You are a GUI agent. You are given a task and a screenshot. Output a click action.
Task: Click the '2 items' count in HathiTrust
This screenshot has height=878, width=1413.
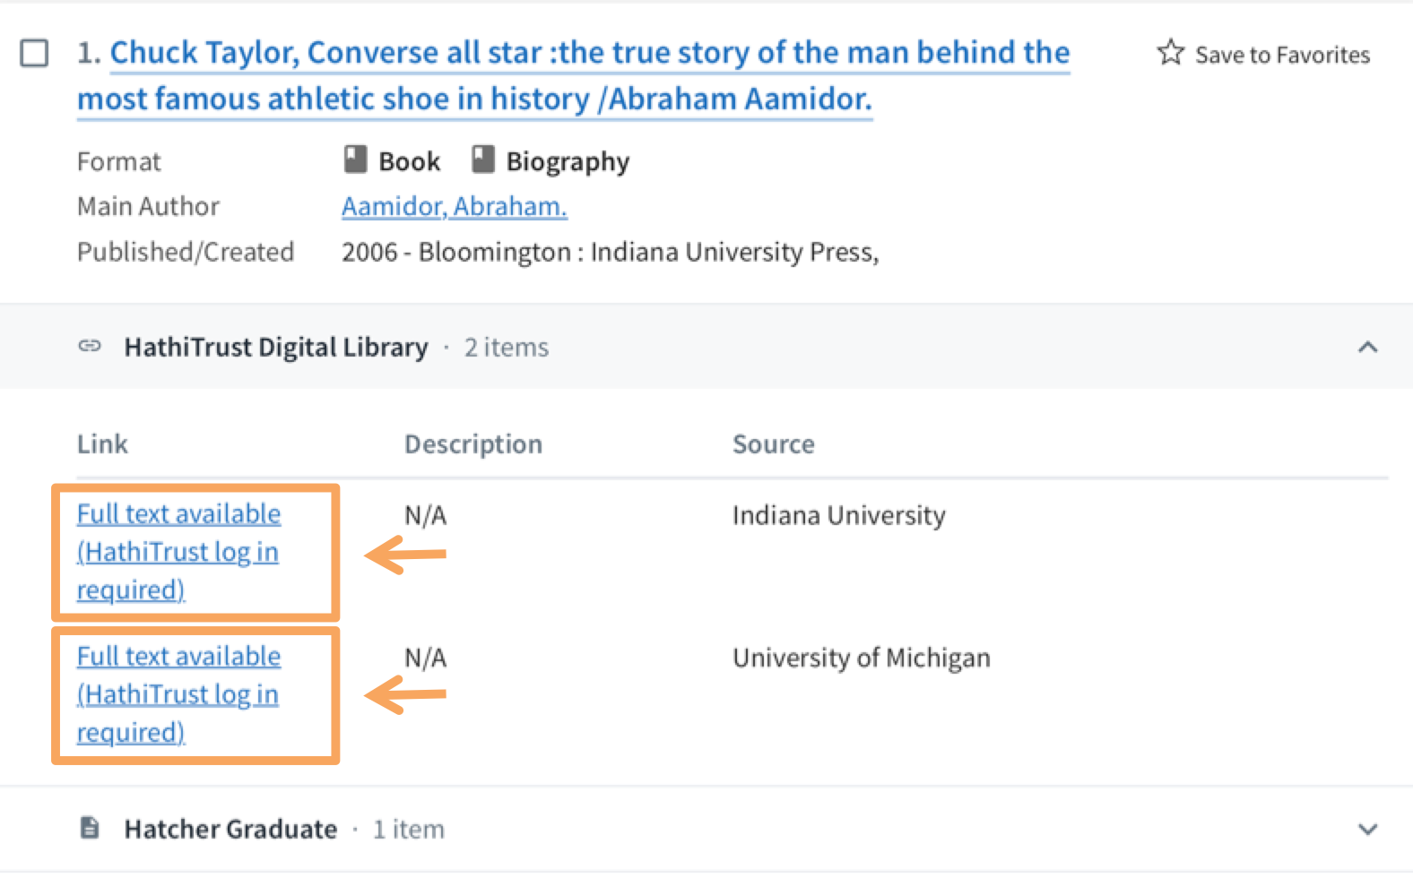(506, 347)
